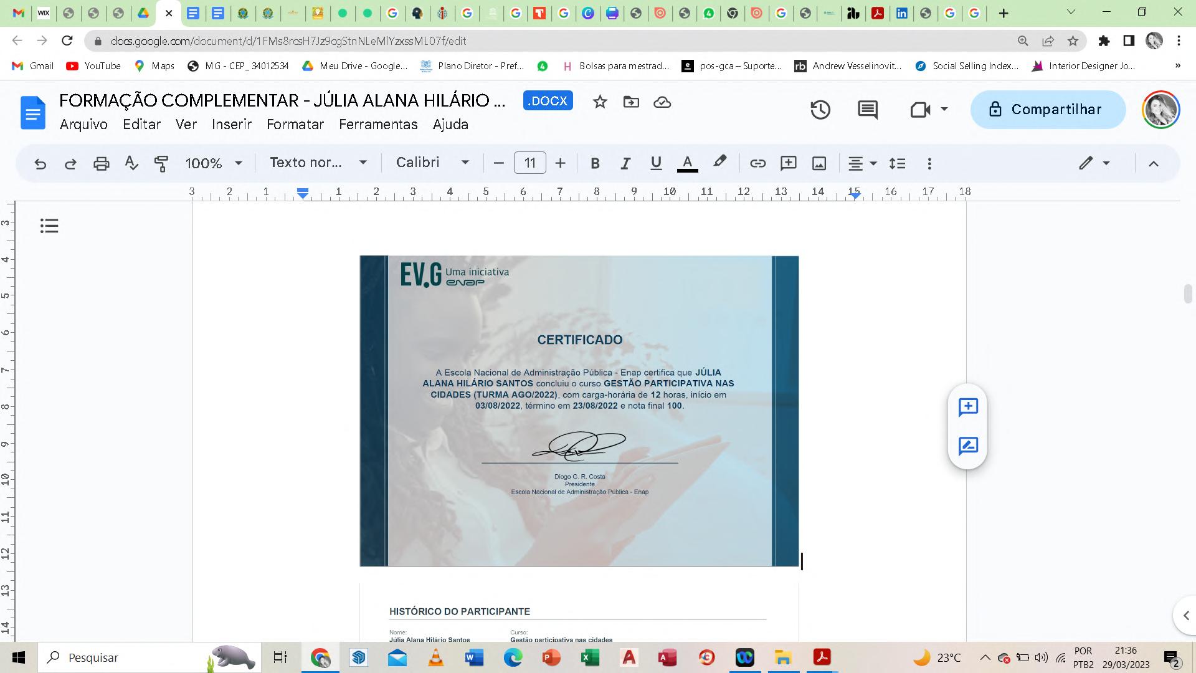1196x673 pixels.
Task: Show the document outline icon
Action: click(49, 226)
